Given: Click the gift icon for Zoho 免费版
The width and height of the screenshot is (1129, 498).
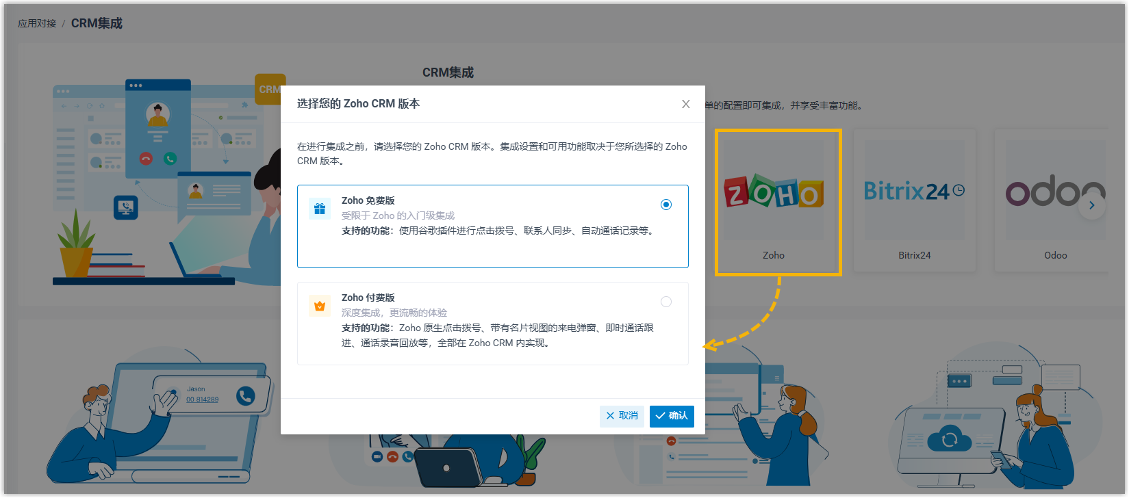Looking at the screenshot, I should [319, 209].
